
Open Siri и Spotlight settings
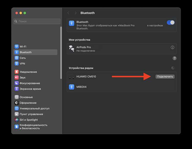[35, 120]
